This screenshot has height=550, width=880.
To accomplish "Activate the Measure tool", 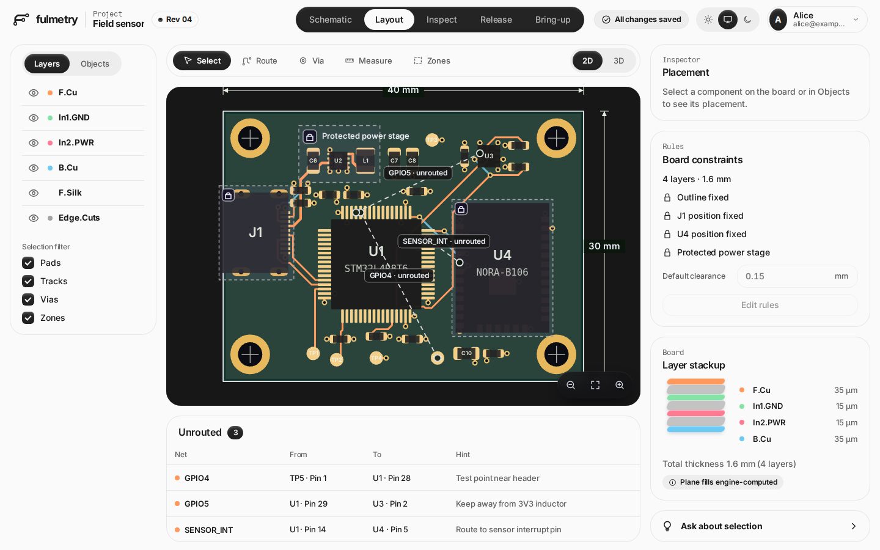I will (369, 61).
